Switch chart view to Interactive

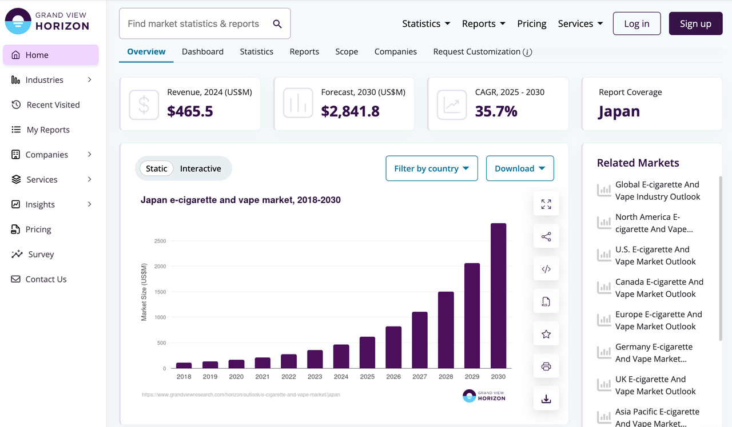pyautogui.click(x=200, y=168)
